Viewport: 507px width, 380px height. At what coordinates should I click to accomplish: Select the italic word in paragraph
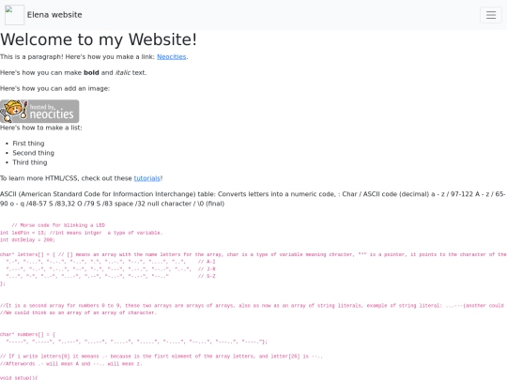tap(123, 72)
